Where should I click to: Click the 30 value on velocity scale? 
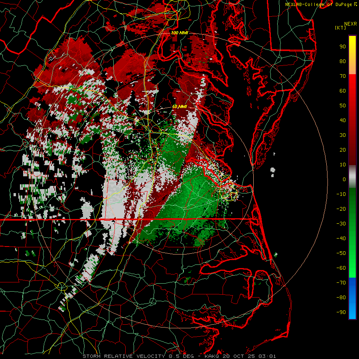[x=343, y=135]
